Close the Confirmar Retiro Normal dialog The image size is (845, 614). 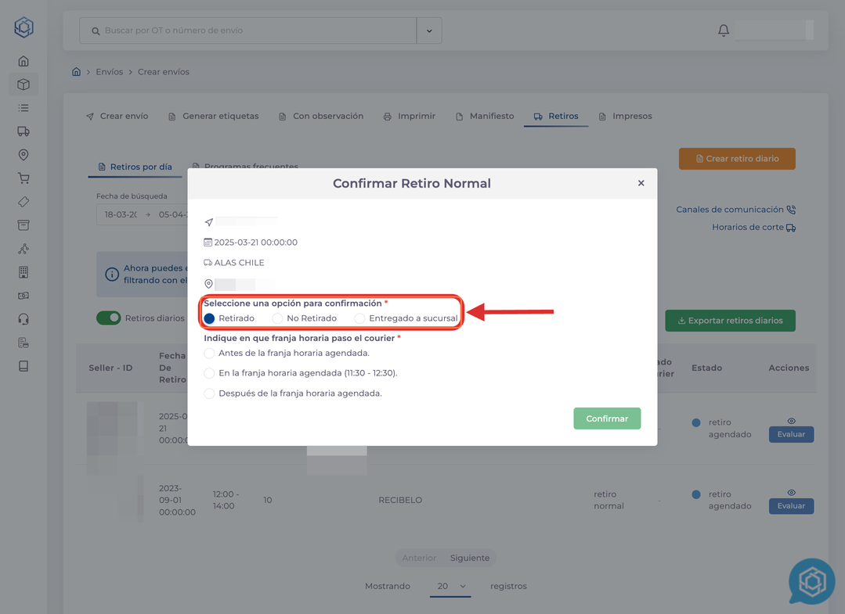[641, 183]
